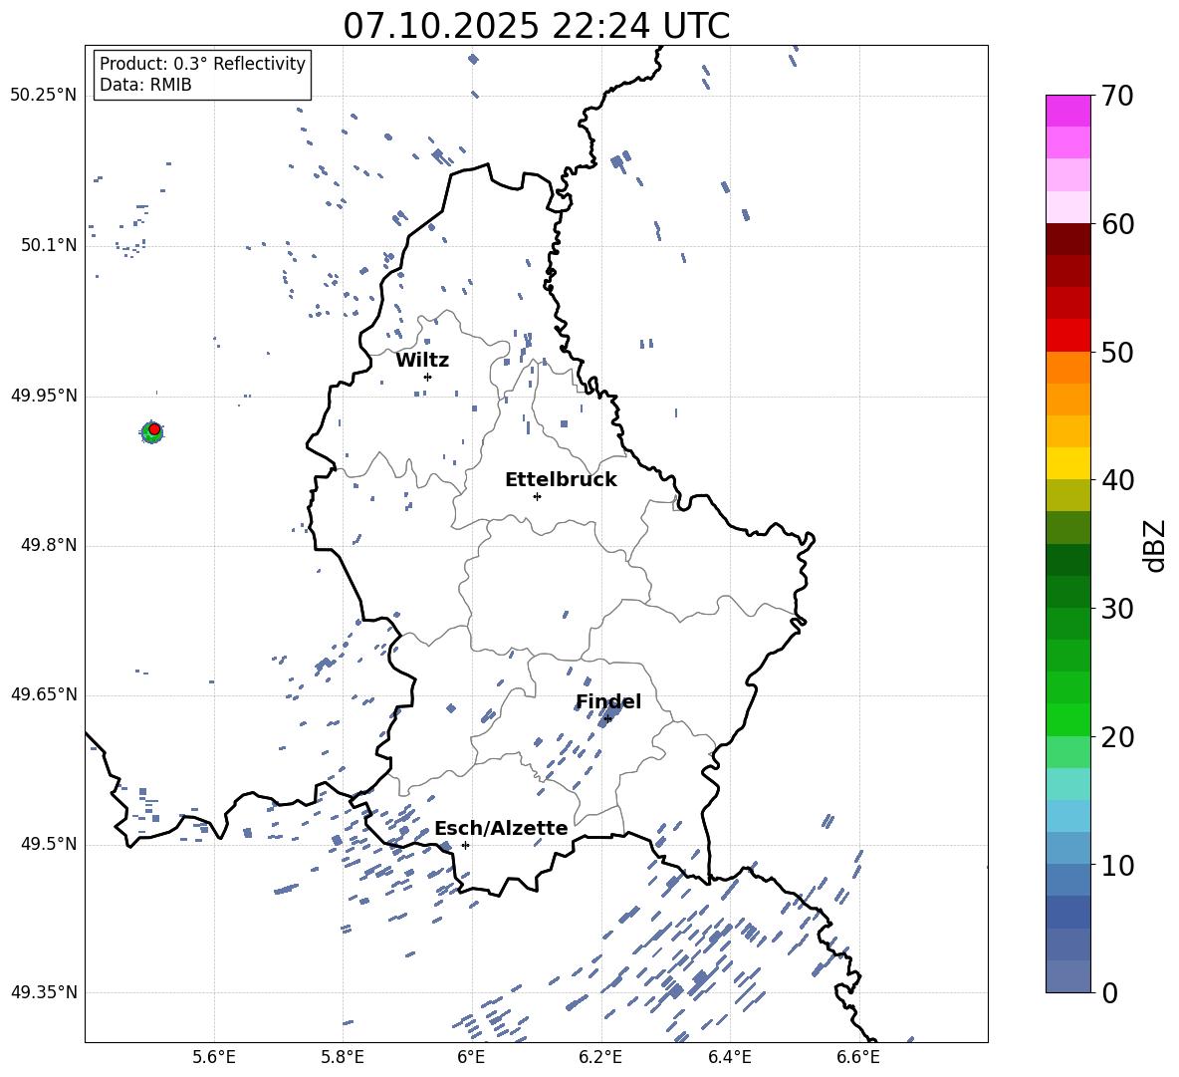The image size is (1179, 1077).
Task: Click the 70 colorbar tick label
Action: click(1117, 97)
